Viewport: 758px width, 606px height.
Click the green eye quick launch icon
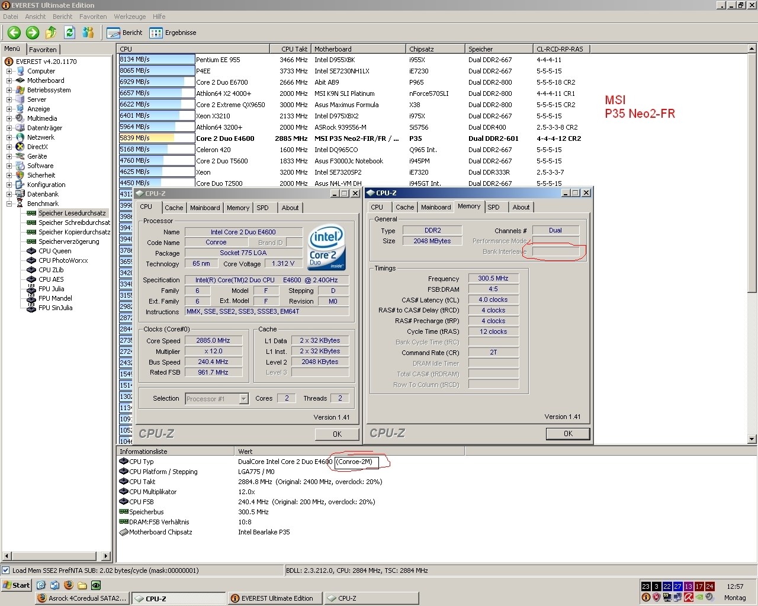point(95,585)
